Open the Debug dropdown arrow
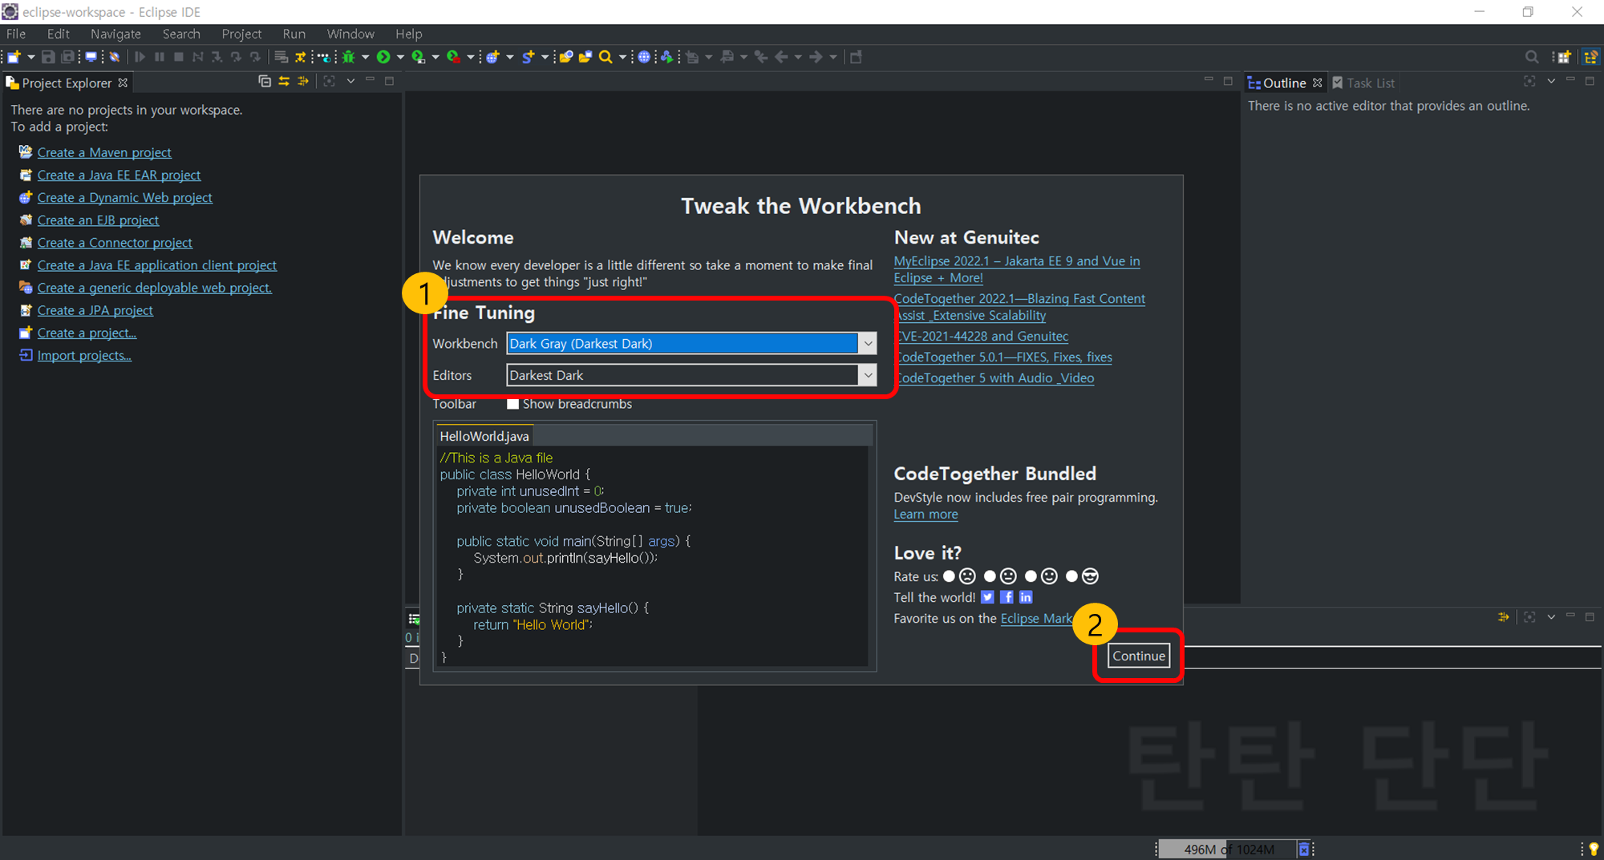The width and height of the screenshot is (1604, 860). tap(366, 57)
